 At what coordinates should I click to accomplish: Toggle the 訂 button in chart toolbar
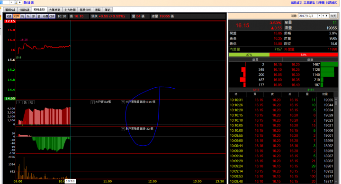(x=39, y=16)
